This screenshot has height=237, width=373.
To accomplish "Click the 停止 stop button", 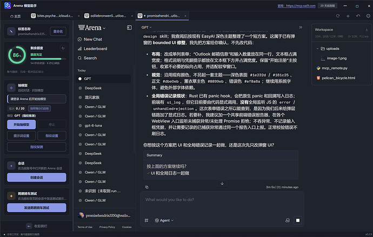I will 52,124.
